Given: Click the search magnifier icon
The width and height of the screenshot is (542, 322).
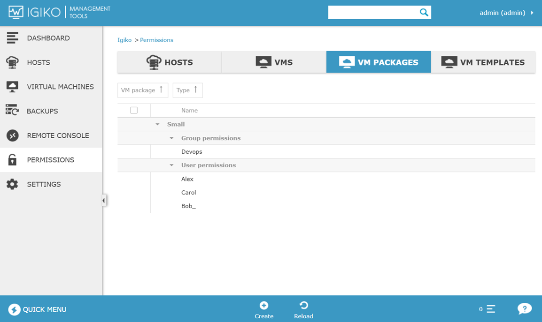Looking at the screenshot, I should [424, 13].
